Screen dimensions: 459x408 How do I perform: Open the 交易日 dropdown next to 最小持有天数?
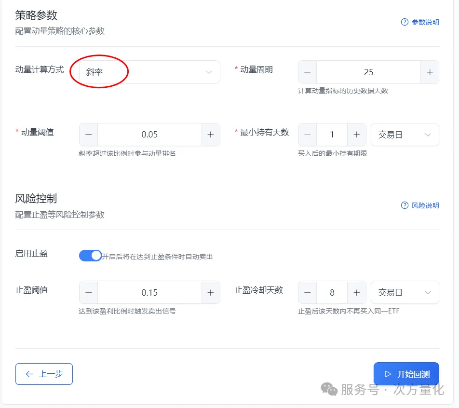[x=405, y=135]
